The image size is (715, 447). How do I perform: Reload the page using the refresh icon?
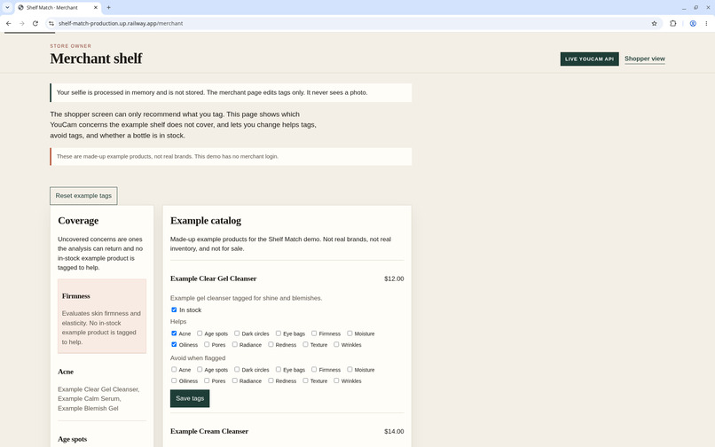coord(35,23)
